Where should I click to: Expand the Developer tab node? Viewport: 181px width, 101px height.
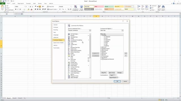[x=101, y=56]
